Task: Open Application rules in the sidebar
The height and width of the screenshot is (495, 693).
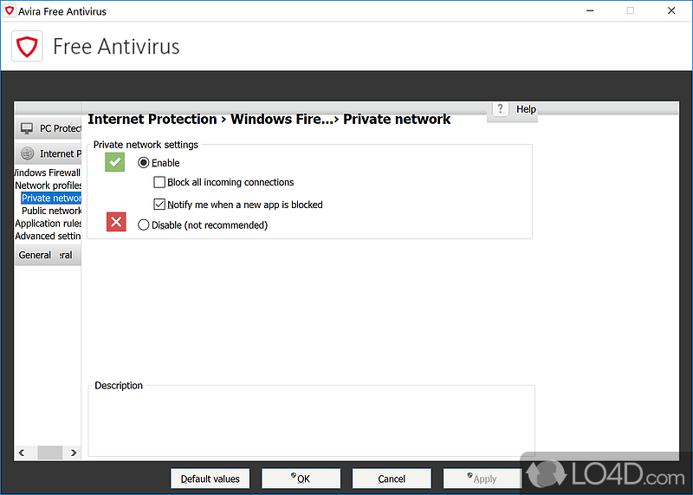Action: pos(49,224)
